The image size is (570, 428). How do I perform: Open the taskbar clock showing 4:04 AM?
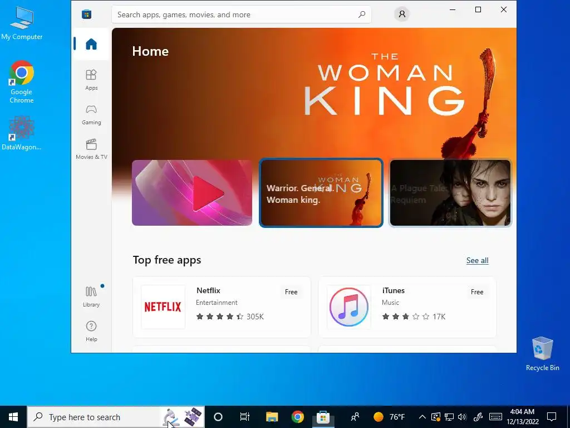point(522,417)
